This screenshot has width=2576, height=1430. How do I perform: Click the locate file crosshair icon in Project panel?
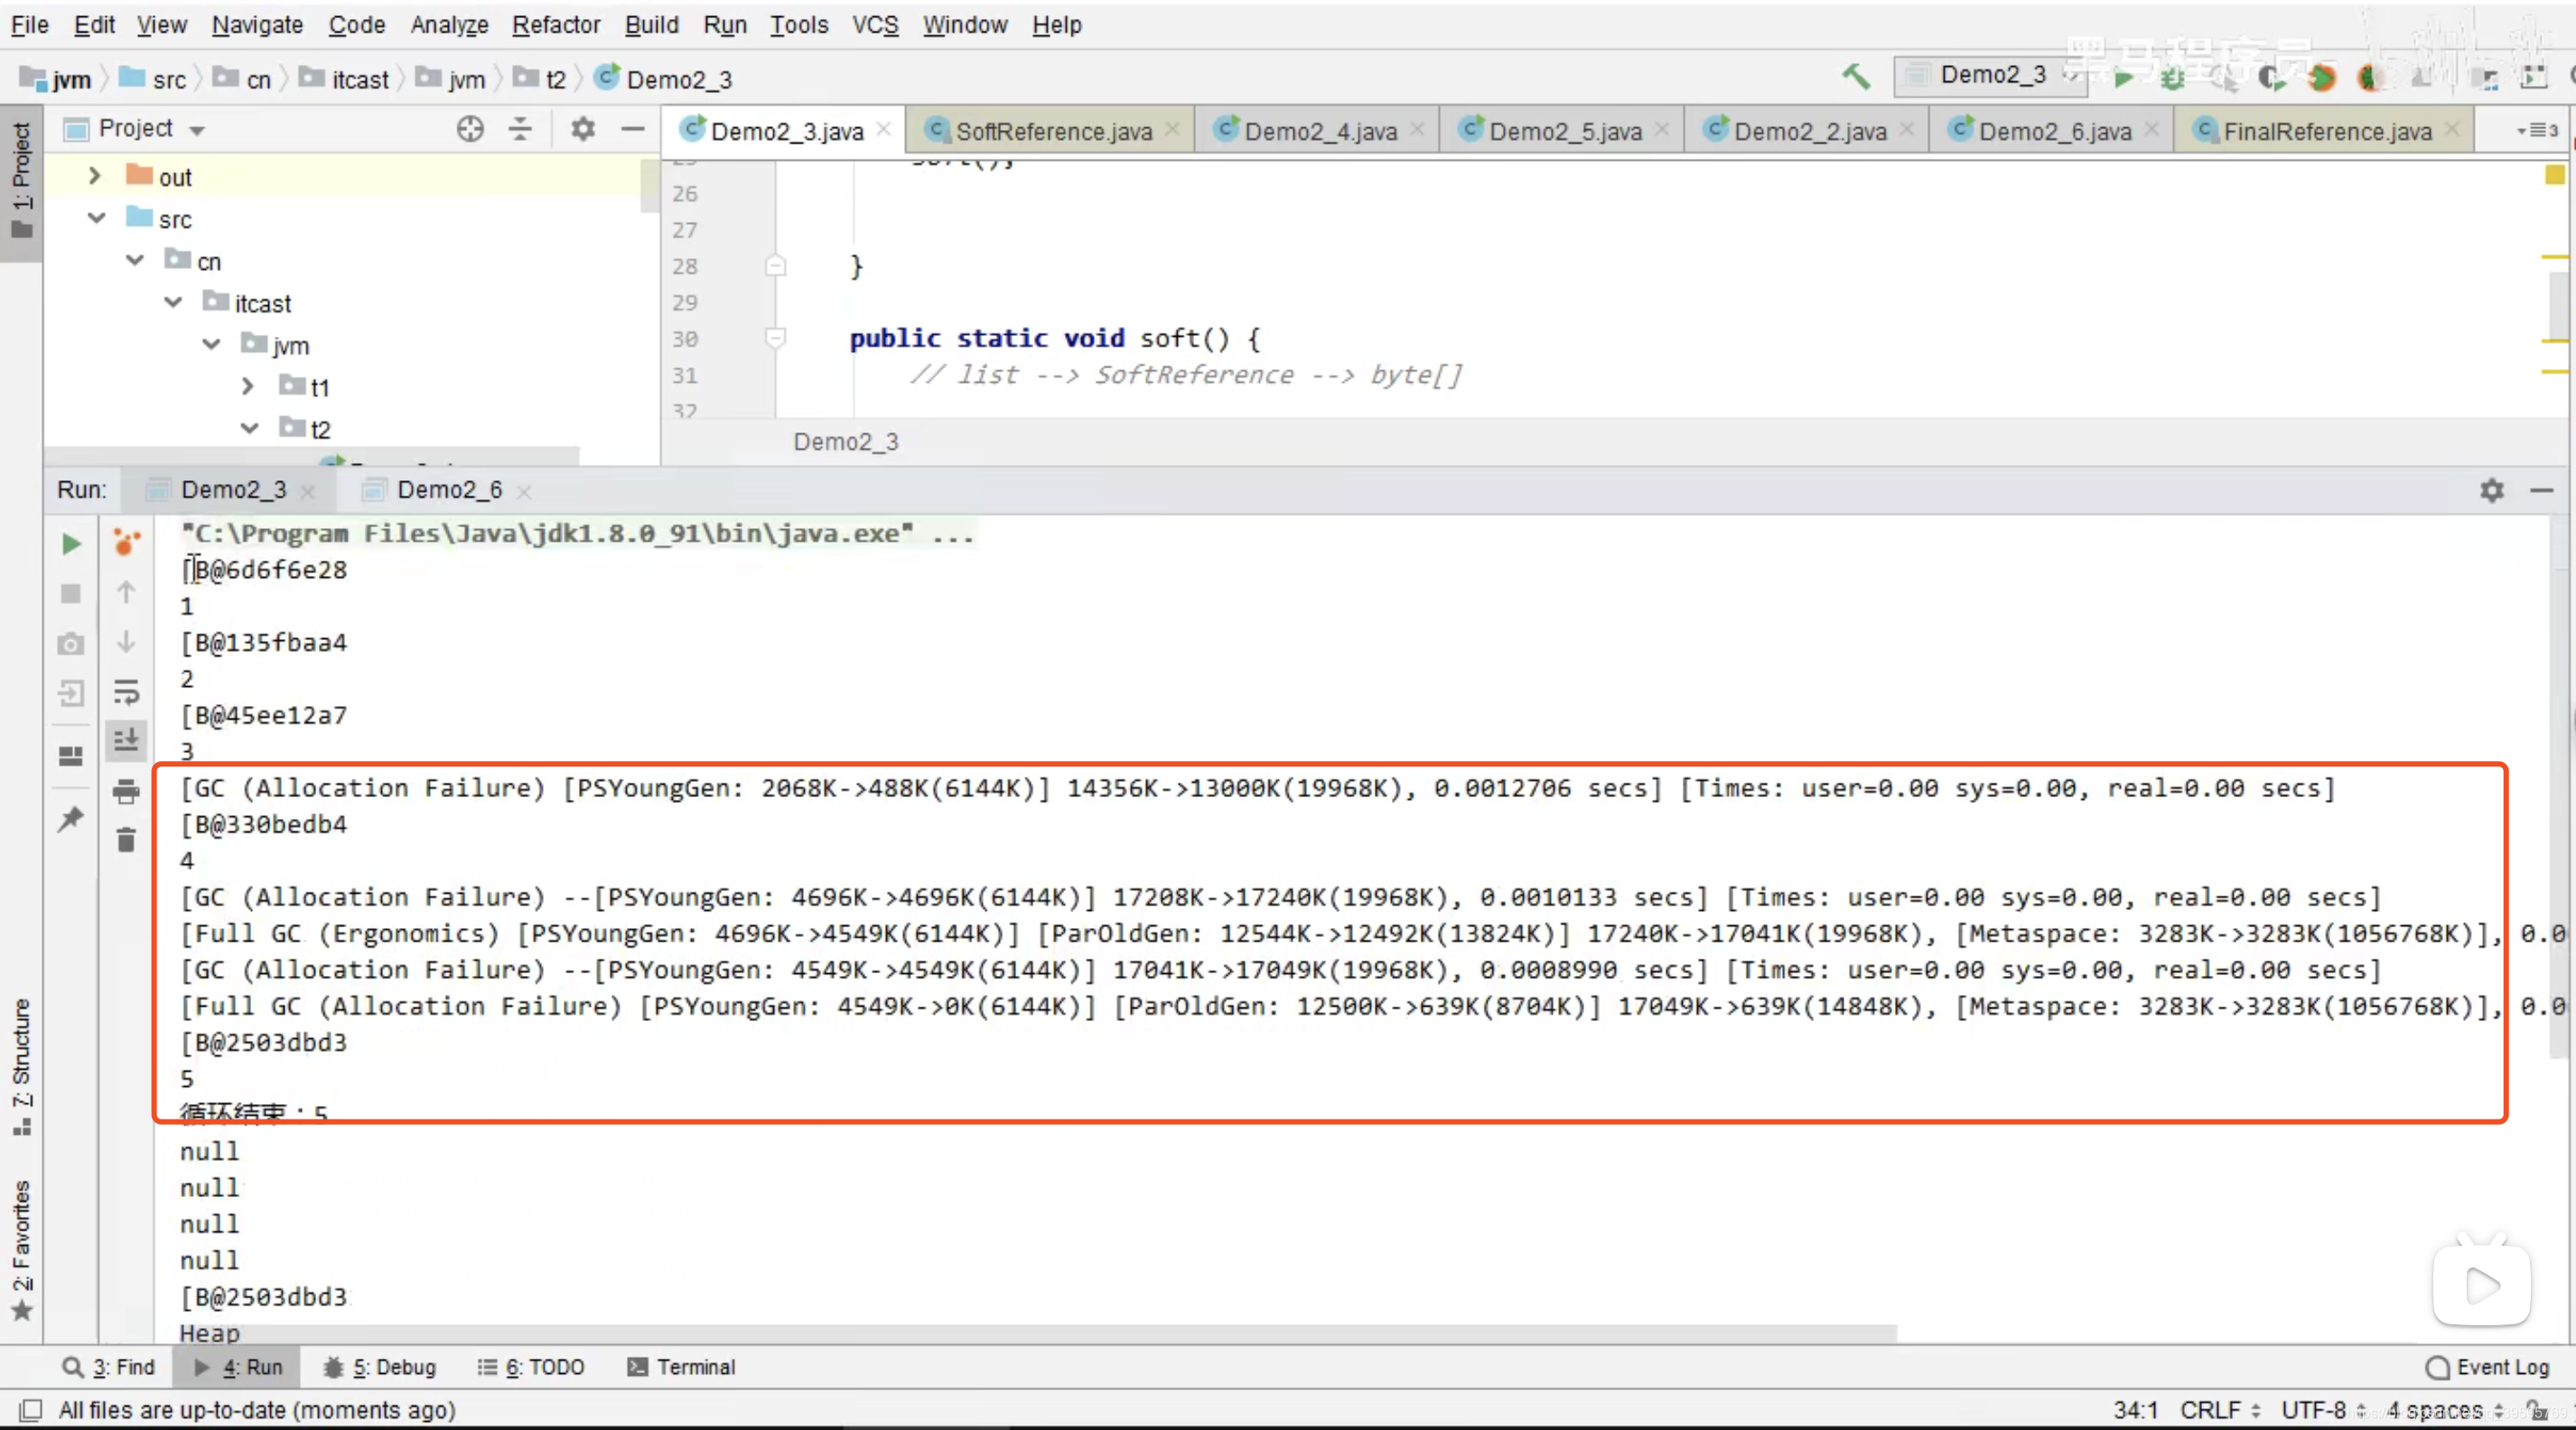coord(470,129)
